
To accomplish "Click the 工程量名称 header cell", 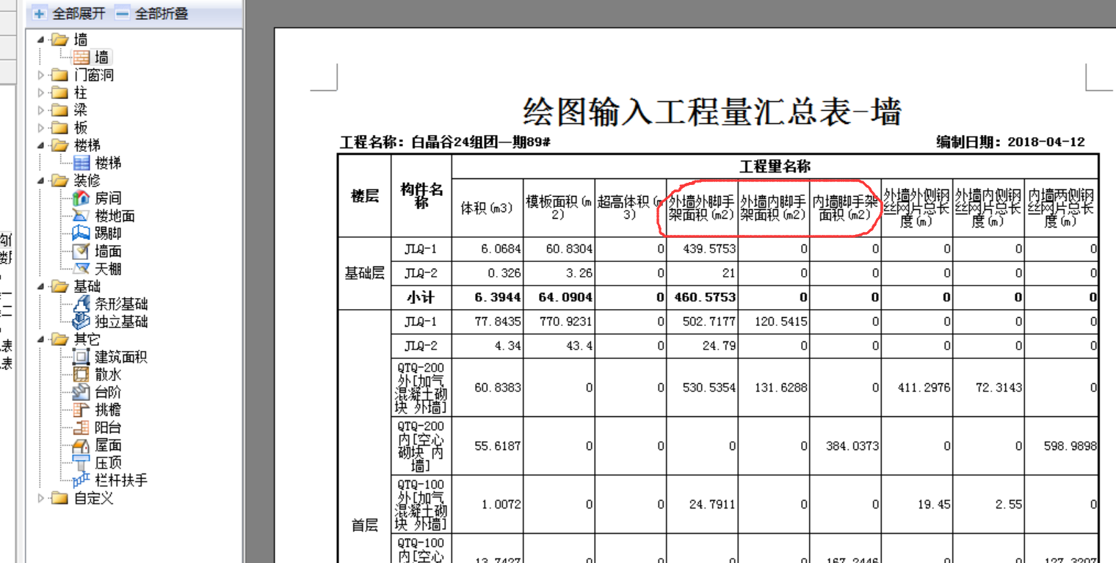I will tap(775, 166).
